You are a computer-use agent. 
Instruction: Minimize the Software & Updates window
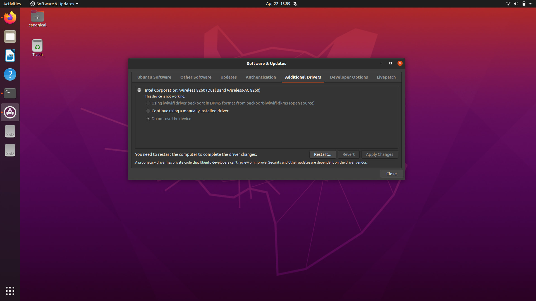point(381,64)
